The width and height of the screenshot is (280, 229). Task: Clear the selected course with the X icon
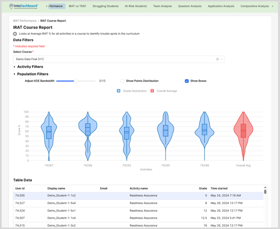(217, 59)
